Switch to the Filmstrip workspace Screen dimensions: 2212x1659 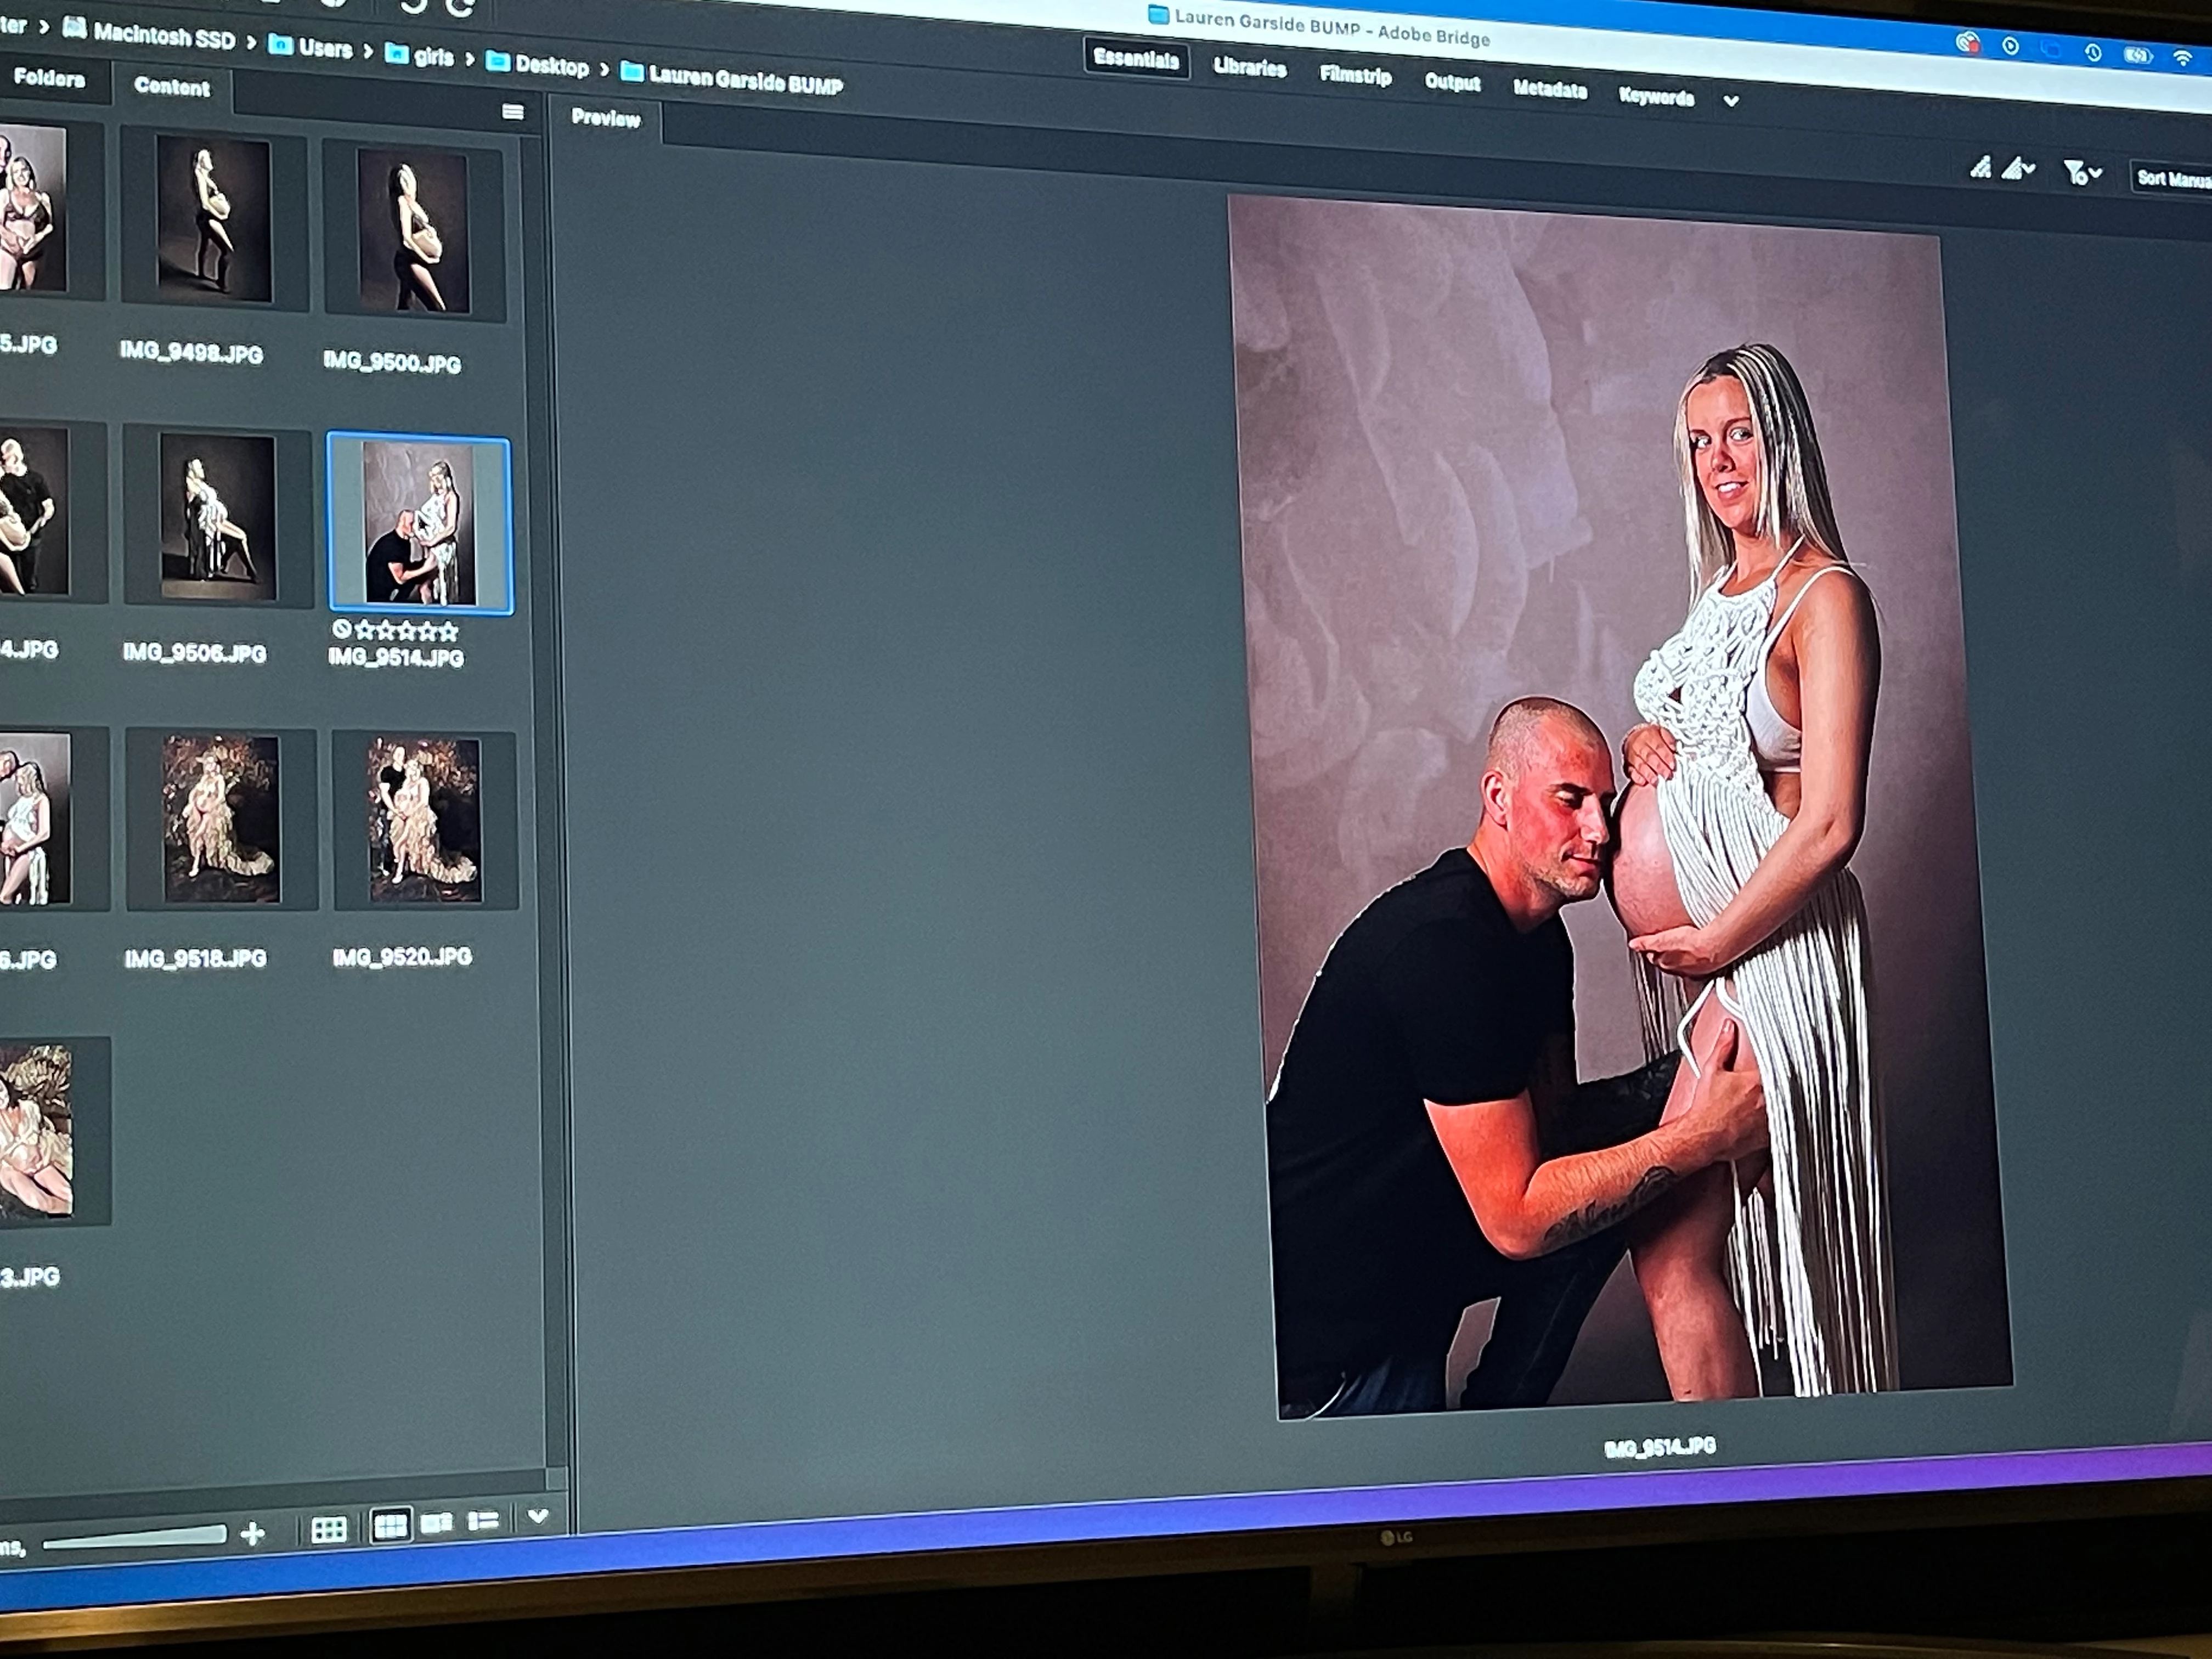click(1355, 75)
